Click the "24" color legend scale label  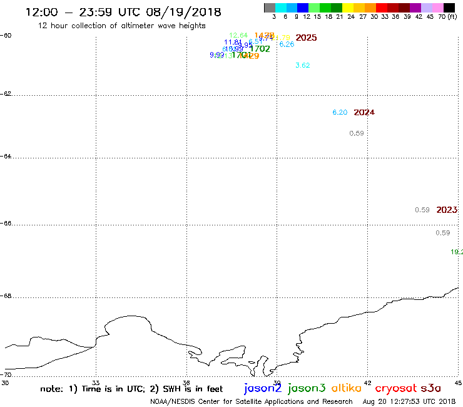point(351,17)
